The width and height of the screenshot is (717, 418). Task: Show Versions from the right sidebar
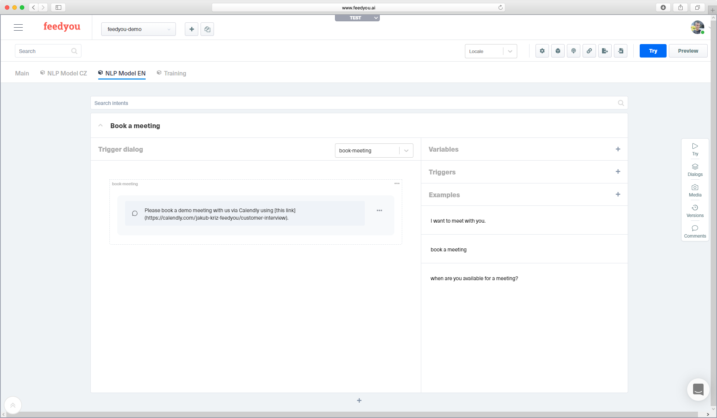pyautogui.click(x=695, y=211)
